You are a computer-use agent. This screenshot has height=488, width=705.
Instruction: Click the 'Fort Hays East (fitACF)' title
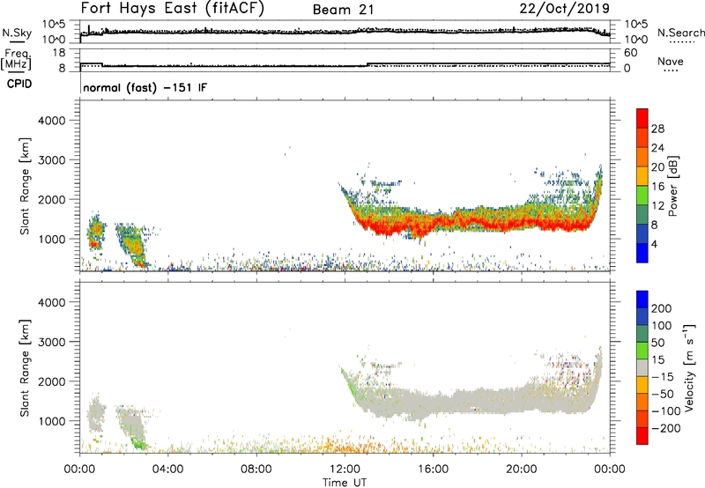173,9
